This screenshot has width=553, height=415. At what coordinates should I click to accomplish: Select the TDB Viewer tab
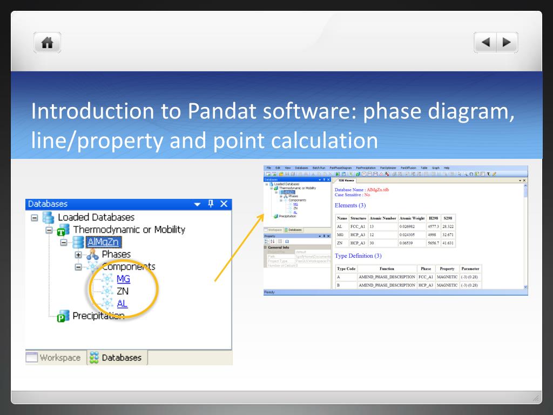tap(346, 180)
